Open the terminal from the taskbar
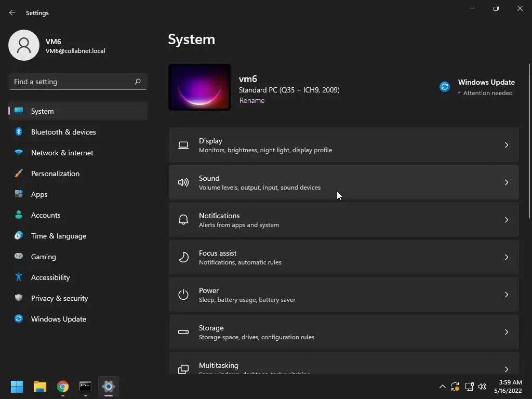 click(x=85, y=387)
